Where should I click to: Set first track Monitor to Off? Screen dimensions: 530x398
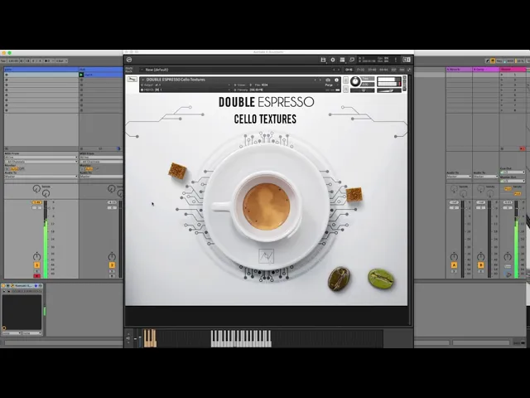click(x=22, y=168)
